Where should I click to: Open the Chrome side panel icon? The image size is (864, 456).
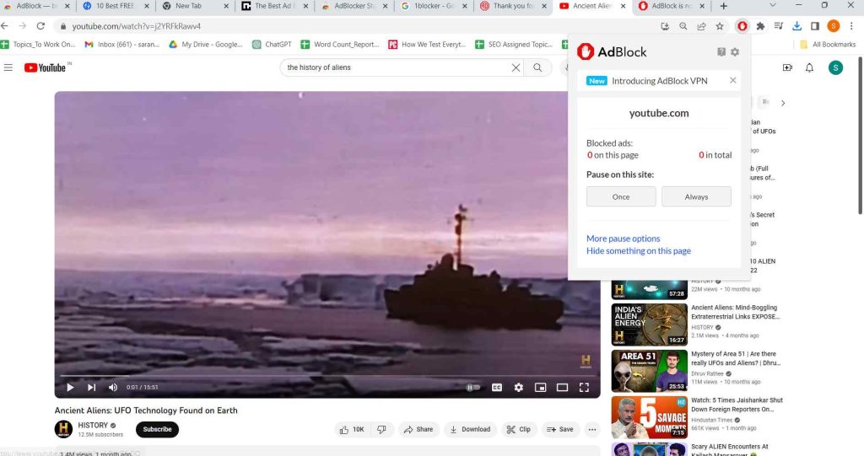point(815,26)
